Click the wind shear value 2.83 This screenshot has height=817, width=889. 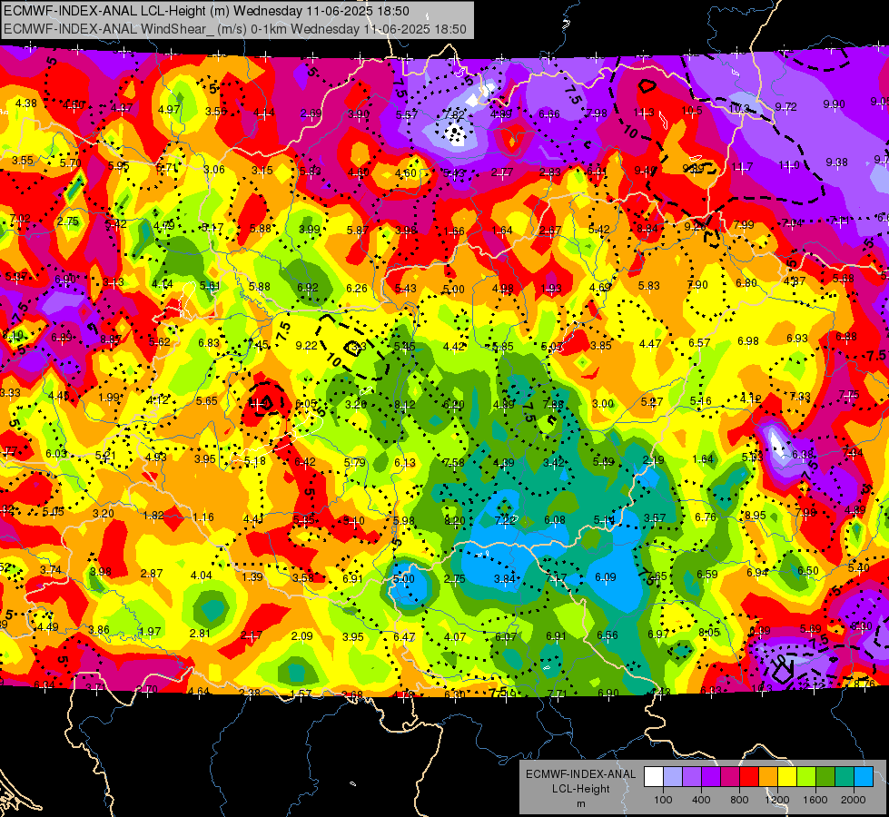550,172
